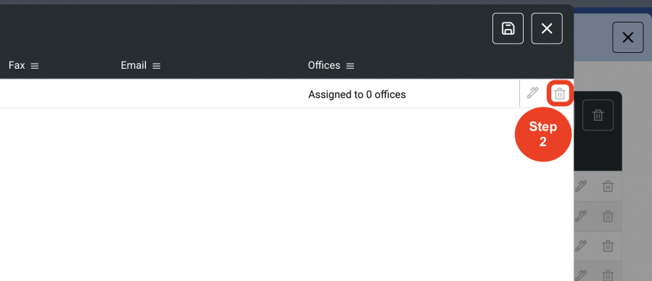Click trash icon in third background list row
Screen dimensions: 652x281
pos(608,246)
